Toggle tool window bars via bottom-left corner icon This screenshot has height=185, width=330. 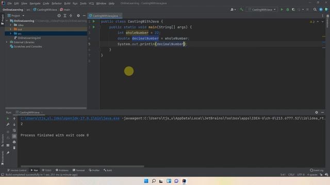(x=2, y=175)
